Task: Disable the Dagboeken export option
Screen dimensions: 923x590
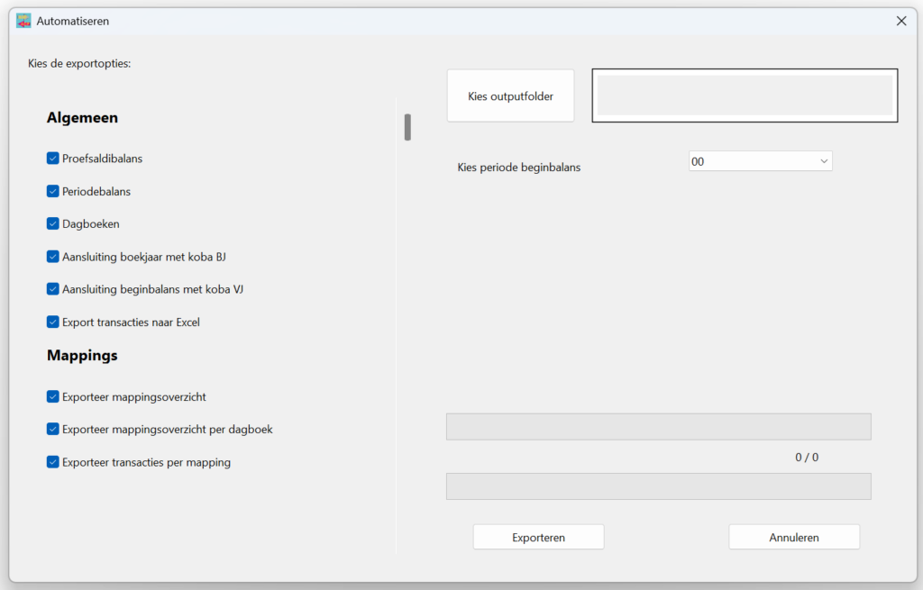Action: coord(53,223)
